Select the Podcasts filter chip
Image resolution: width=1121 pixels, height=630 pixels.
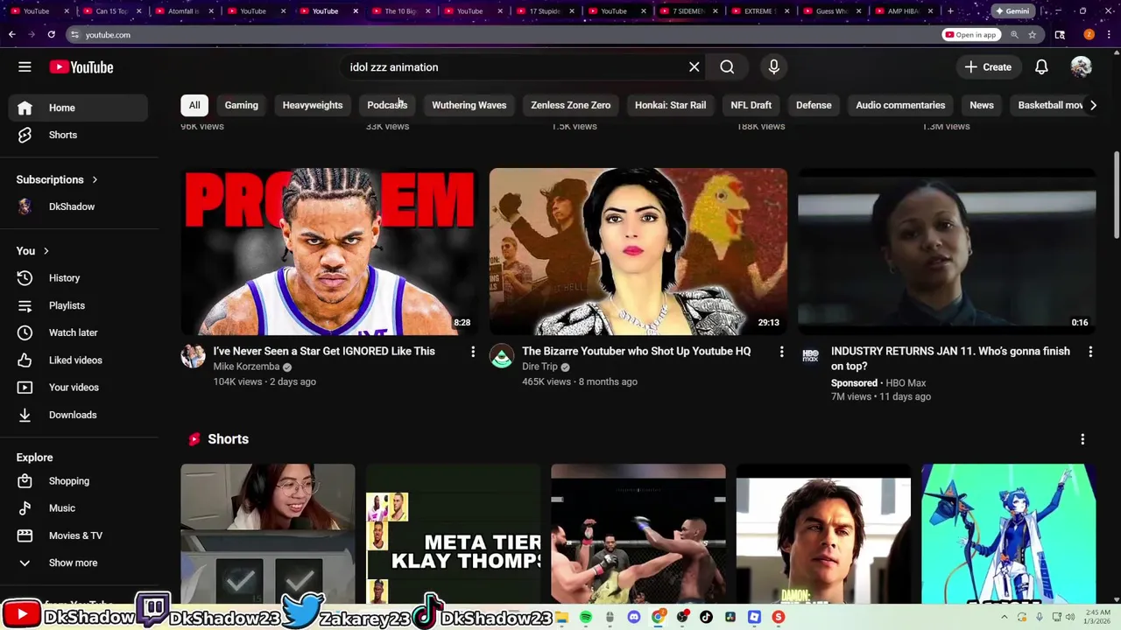point(387,105)
